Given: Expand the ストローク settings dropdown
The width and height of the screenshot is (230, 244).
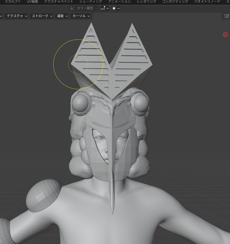Looking at the screenshot, I should point(41,16).
